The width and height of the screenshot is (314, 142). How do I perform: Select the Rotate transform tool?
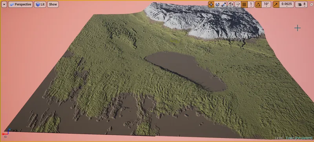[x=217, y=4]
